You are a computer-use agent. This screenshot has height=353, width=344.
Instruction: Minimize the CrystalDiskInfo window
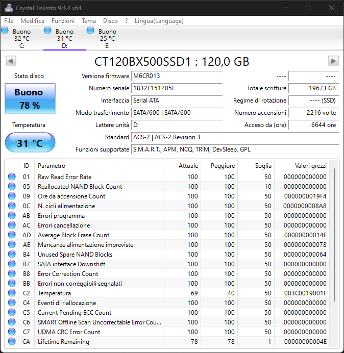click(x=285, y=8)
